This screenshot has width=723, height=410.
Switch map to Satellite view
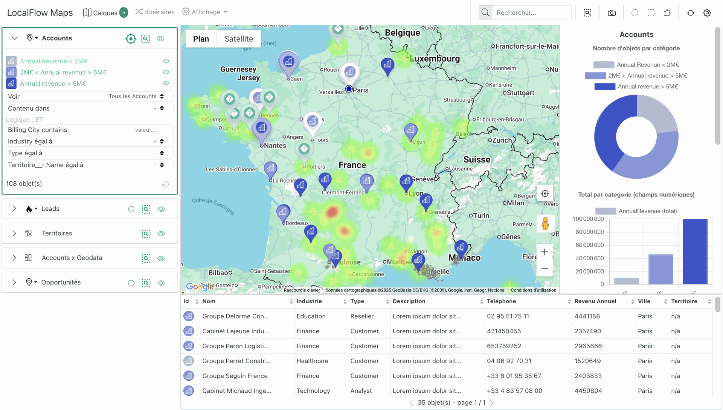pyautogui.click(x=238, y=39)
